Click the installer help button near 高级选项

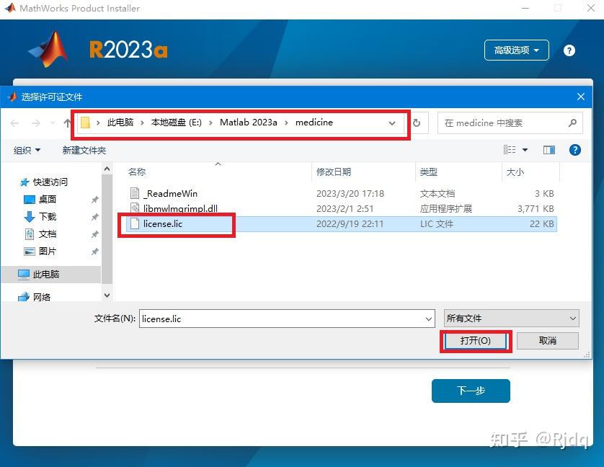click(569, 50)
